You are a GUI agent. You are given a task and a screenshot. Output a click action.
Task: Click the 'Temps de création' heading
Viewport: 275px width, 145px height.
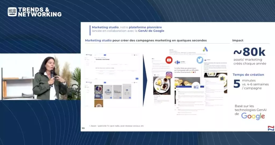pos(248,75)
